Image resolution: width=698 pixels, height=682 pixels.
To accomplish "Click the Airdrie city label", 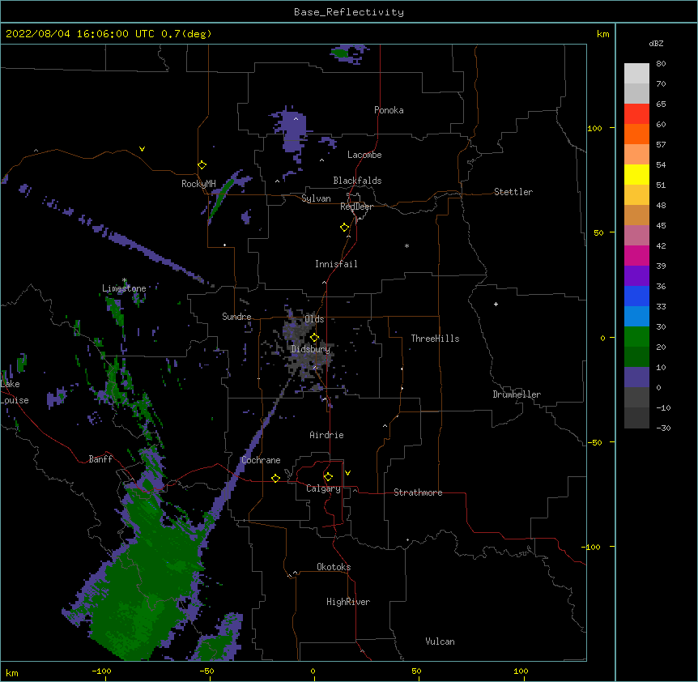I will coord(327,435).
